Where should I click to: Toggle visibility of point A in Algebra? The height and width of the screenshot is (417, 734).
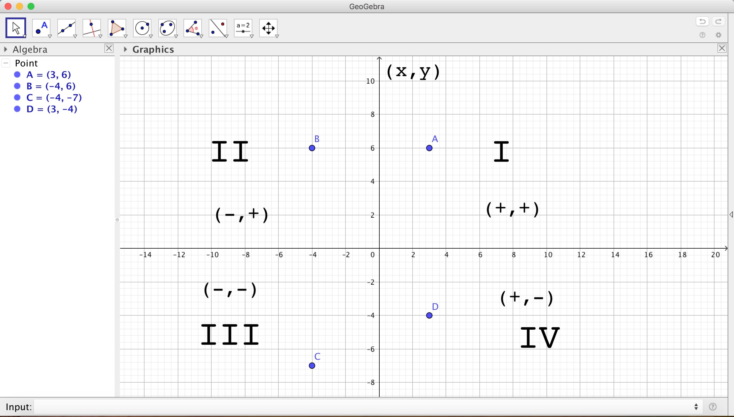coord(17,75)
